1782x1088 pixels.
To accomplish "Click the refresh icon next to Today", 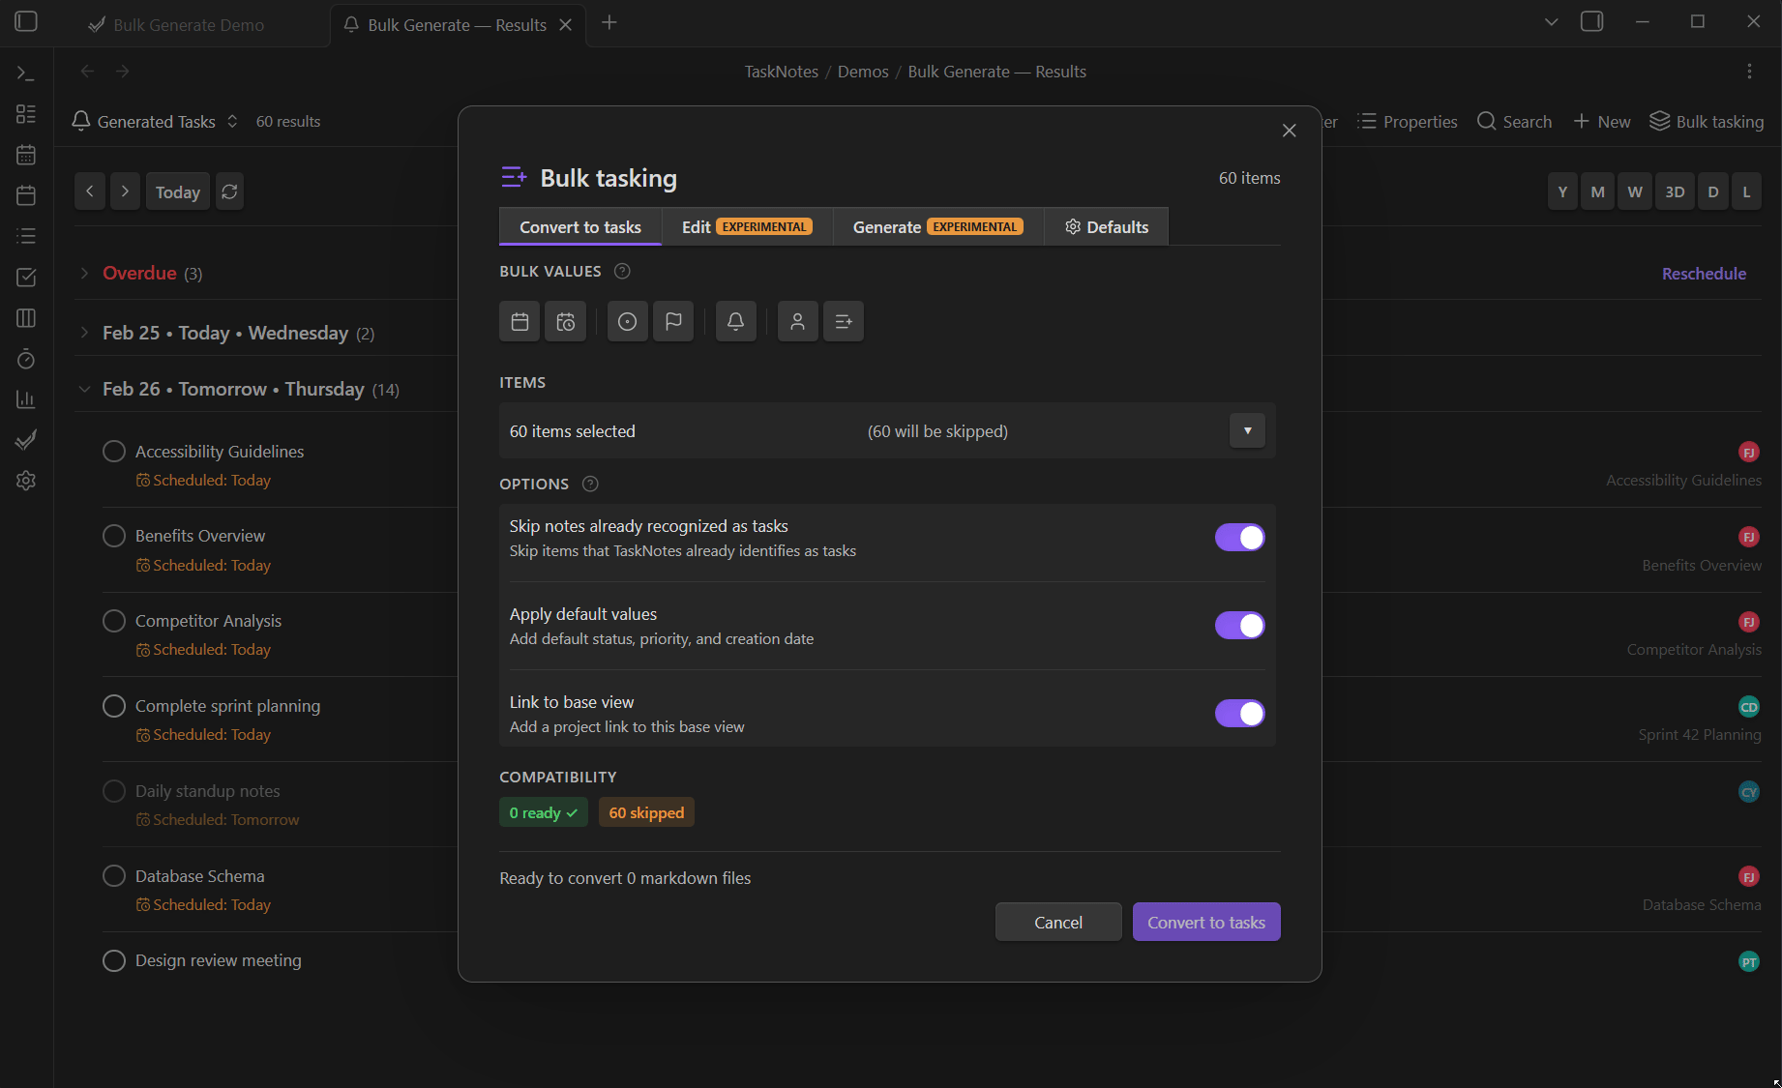I will click(229, 191).
